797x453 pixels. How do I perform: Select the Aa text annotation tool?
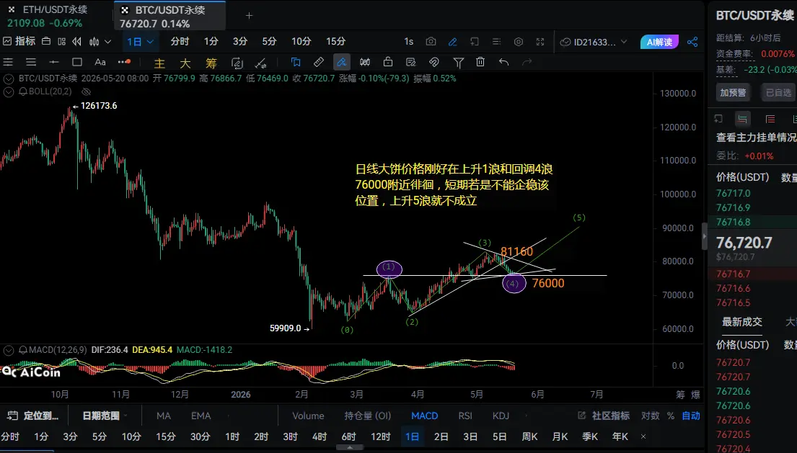(100, 62)
